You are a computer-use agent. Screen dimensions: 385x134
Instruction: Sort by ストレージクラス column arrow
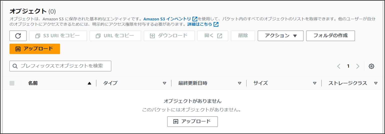coord(376,83)
